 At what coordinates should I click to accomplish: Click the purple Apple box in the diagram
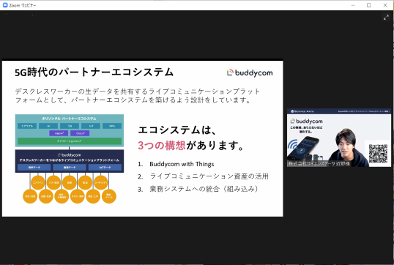pos(59,133)
